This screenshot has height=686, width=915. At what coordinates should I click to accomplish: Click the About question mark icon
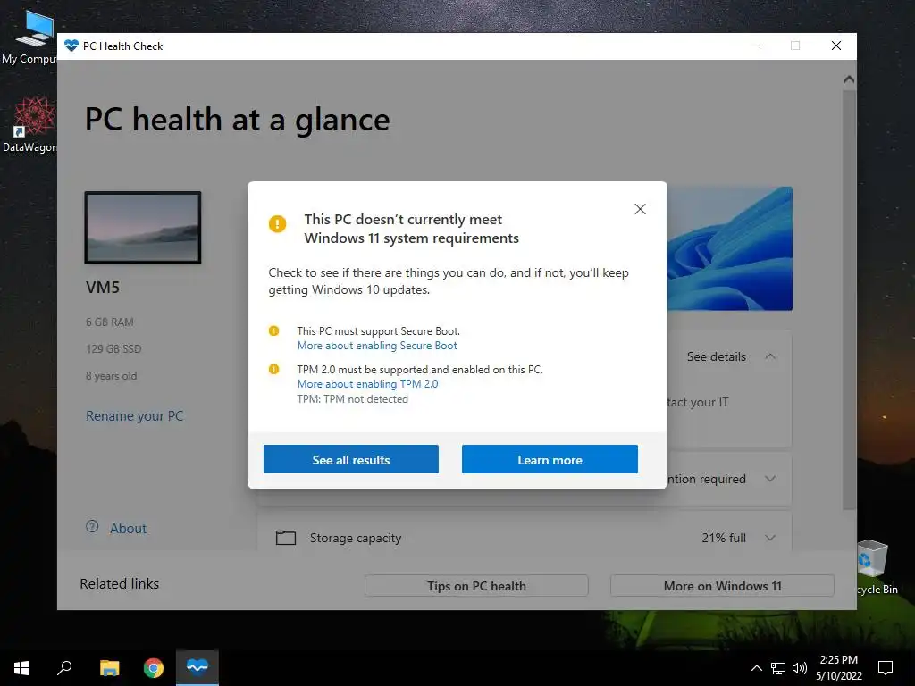(92, 526)
